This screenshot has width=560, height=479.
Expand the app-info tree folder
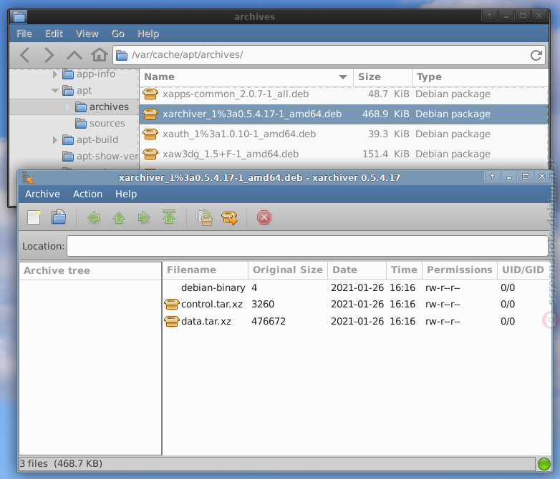pos(55,74)
